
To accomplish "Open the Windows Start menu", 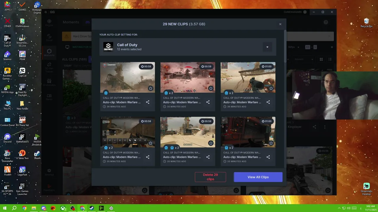I will coord(5,208).
